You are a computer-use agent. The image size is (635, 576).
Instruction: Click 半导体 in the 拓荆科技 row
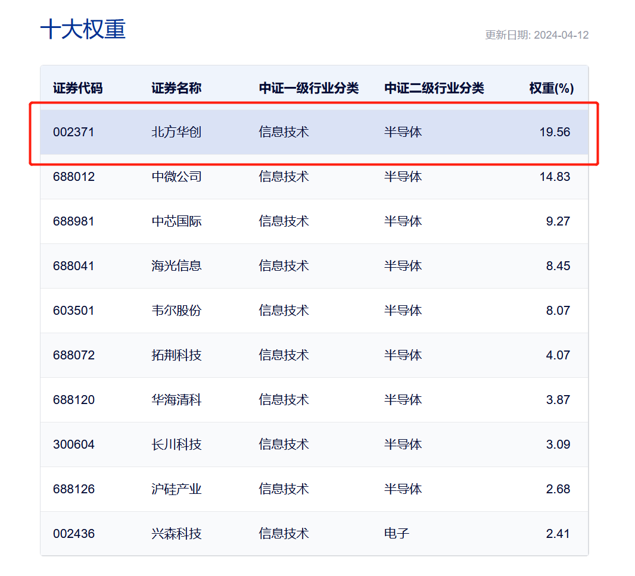403,355
